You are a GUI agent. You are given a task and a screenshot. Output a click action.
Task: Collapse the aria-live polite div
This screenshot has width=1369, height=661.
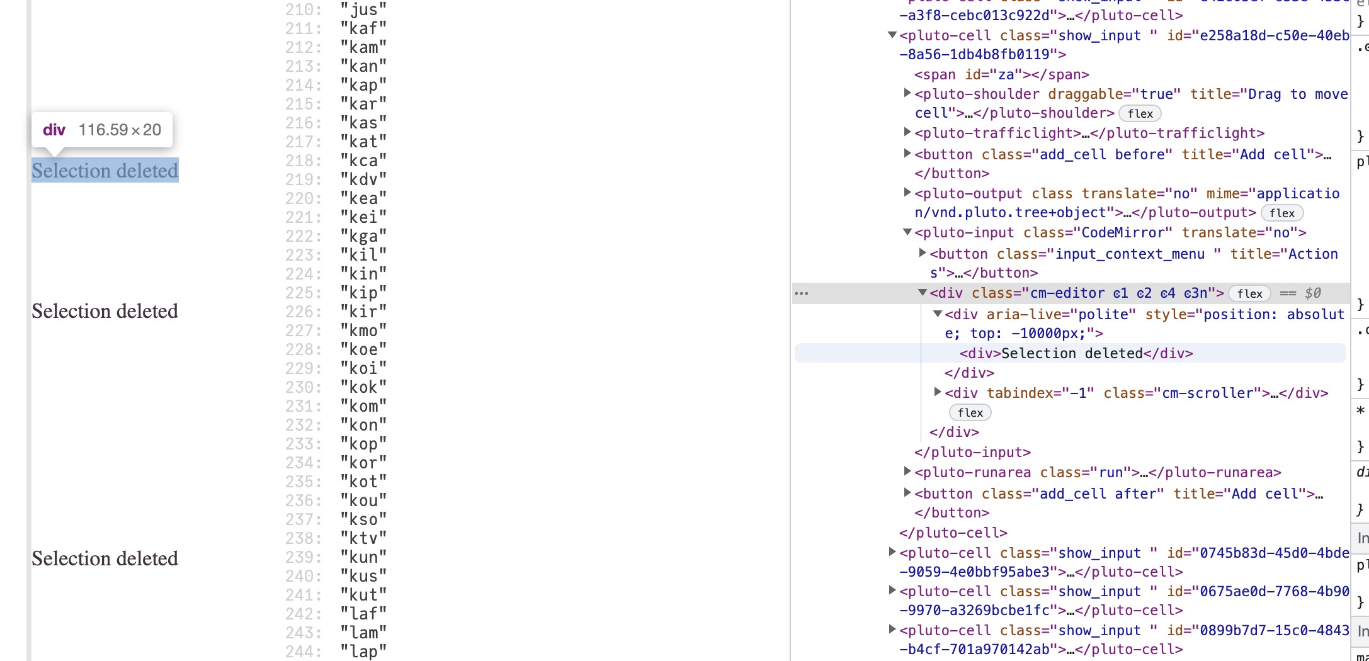tap(936, 314)
